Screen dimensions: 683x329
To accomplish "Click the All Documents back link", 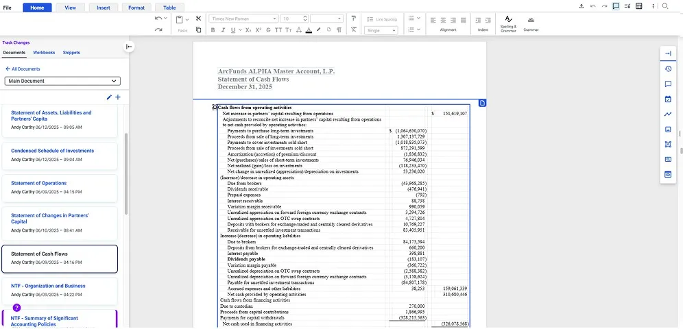I will click(x=23, y=69).
